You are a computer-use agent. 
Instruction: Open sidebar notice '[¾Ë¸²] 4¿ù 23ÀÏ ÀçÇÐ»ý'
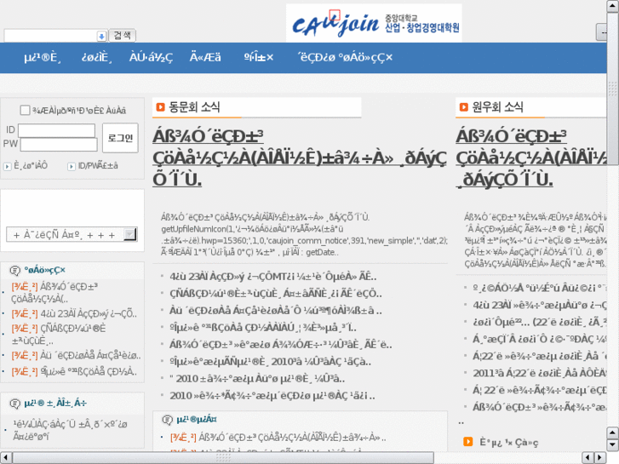[74, 314]
